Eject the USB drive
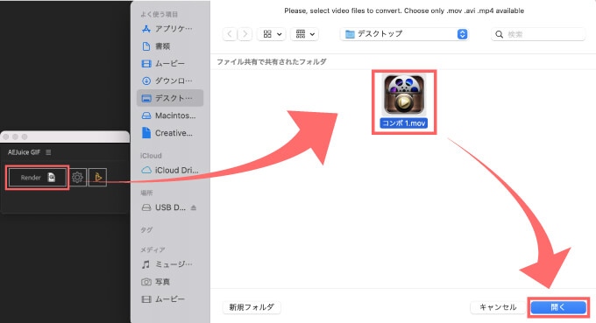This screenshot has height=323, width=596. 194,207
